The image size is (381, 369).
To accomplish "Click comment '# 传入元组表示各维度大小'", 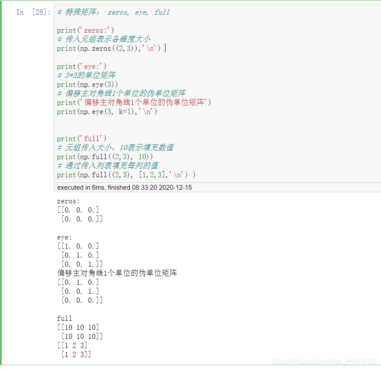I will [x=104, y=39].
